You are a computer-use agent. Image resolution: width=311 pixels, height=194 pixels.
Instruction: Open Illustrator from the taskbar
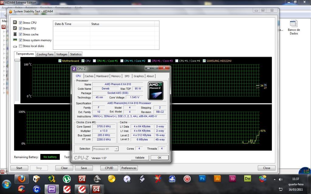(x=217, y=179)
